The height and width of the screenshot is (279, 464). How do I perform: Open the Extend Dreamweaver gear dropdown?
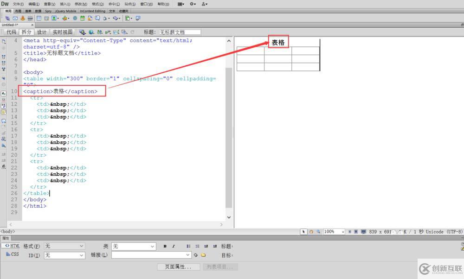pos(193,4)
